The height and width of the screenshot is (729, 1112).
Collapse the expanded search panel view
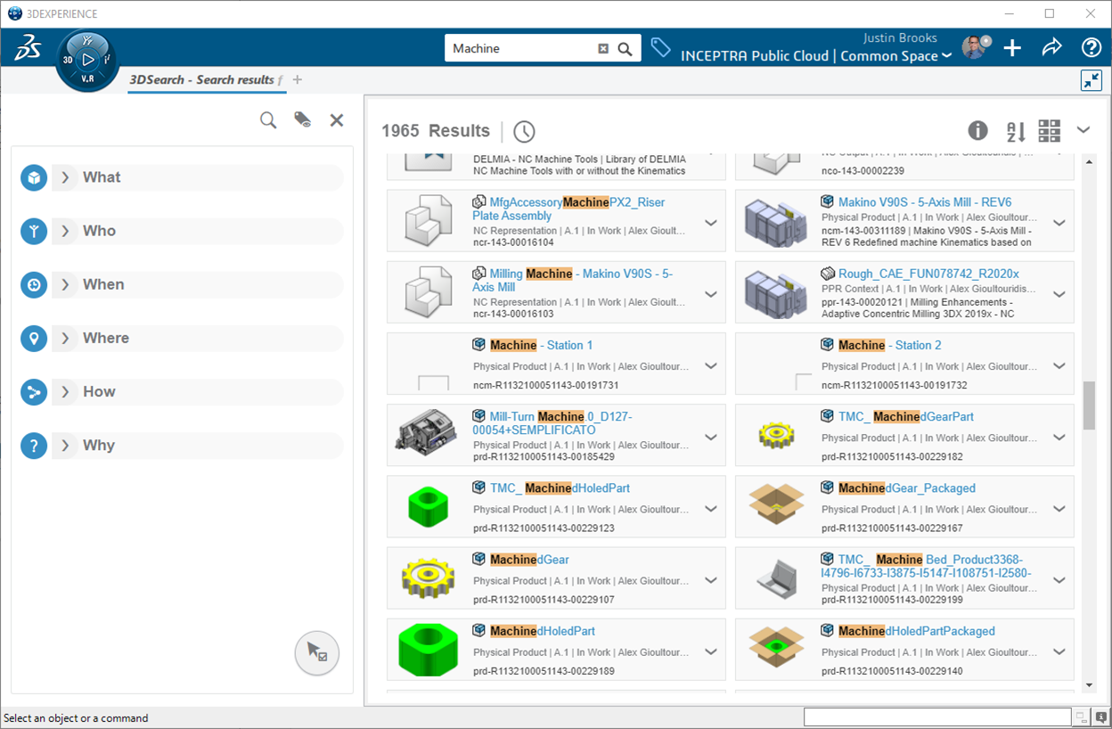pos(1091,80)
